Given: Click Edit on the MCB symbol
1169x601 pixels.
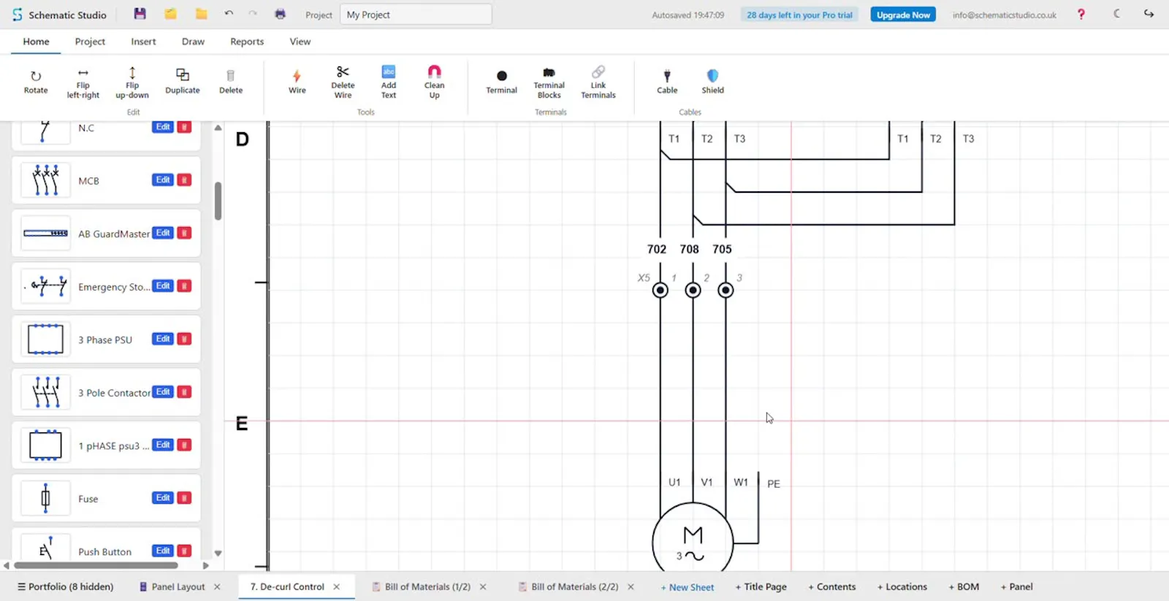Looking at the screenshot, I should 162,180.
